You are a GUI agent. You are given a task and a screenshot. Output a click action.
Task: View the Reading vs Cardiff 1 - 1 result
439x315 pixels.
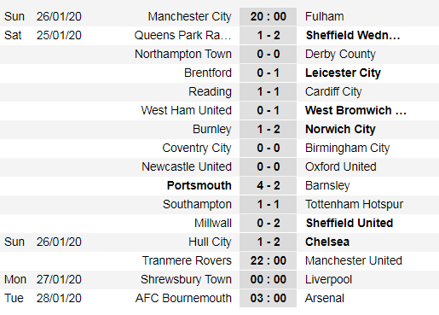[x=269, y=91]
